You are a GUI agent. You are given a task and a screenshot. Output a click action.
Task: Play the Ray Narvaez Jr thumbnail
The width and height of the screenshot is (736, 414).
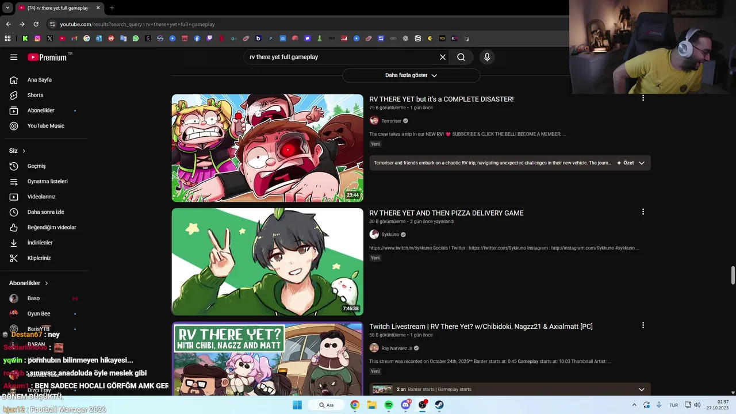(x=267, y=359)
